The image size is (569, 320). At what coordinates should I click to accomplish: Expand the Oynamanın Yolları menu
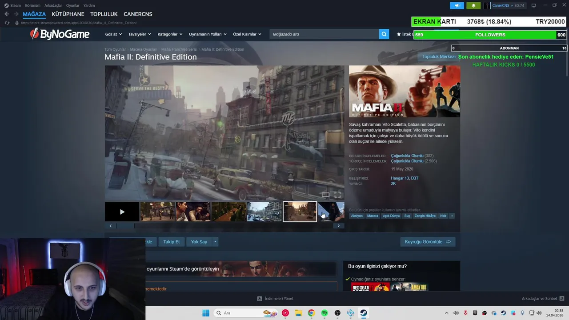pos(208,34)
